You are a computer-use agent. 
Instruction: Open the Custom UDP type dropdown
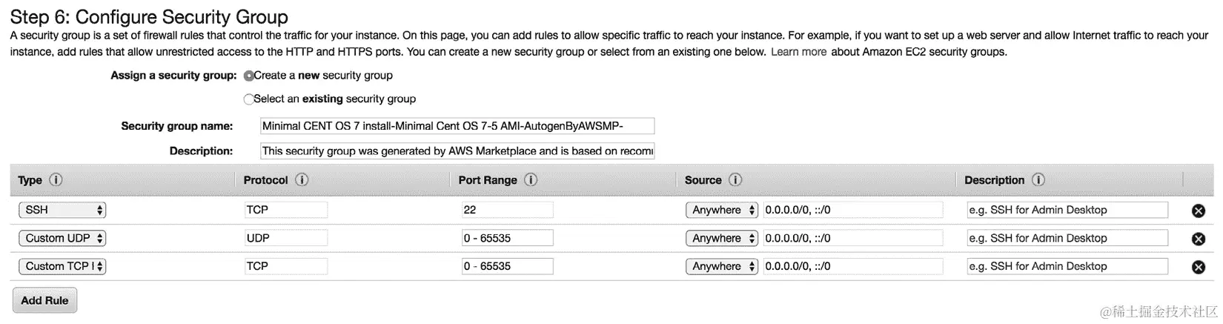click(62, 238)
